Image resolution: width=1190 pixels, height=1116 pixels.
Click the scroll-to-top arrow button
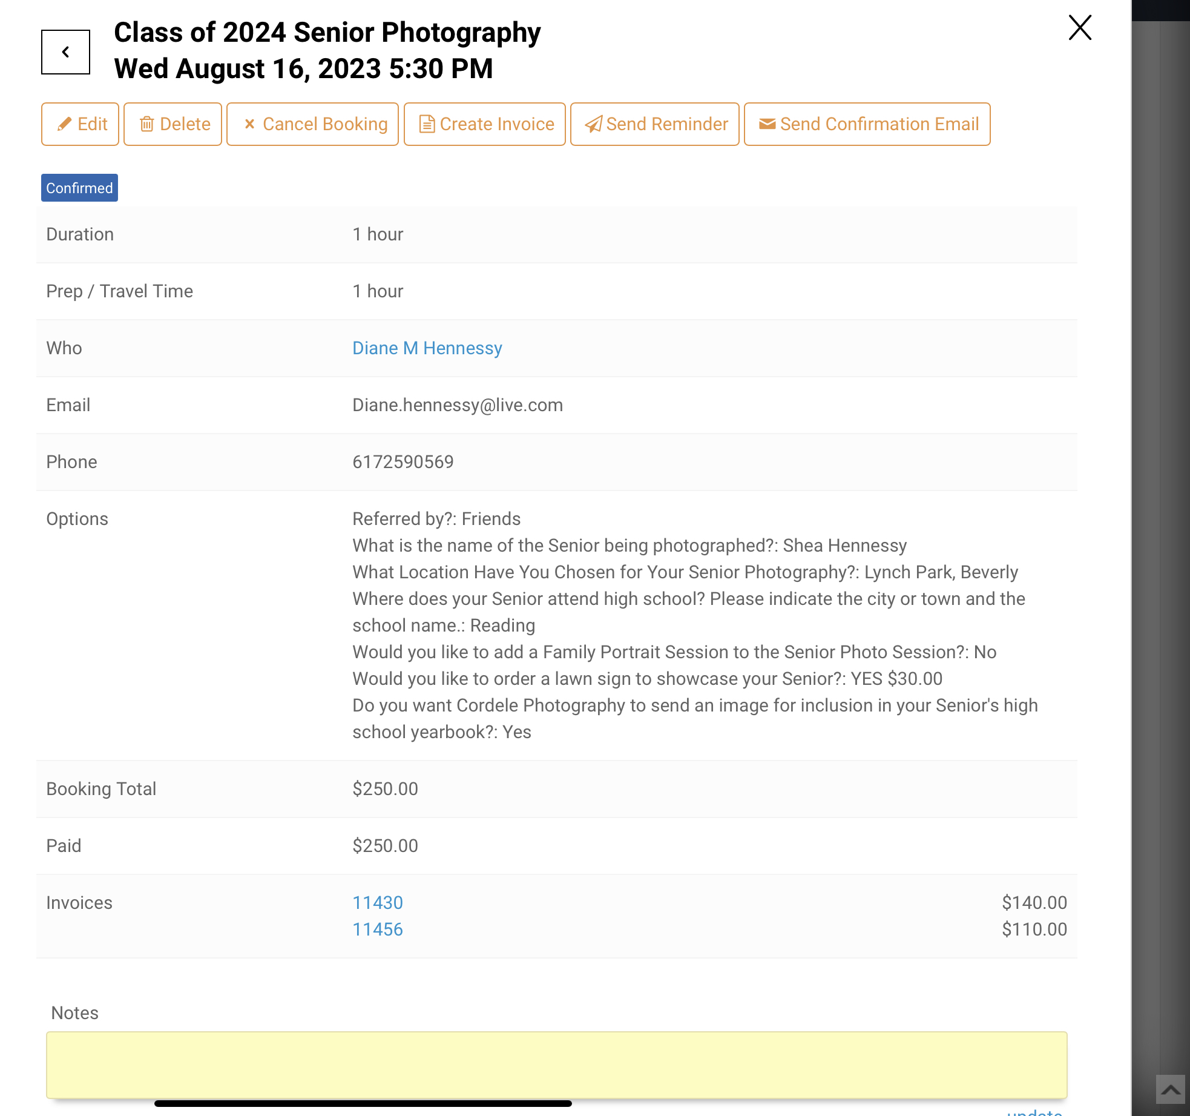[1171, 1089]
